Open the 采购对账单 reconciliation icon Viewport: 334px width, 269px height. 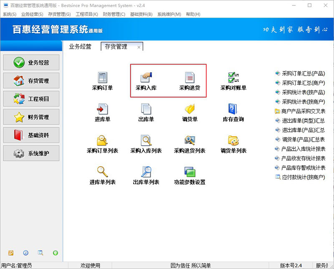[x=233, y=81]
